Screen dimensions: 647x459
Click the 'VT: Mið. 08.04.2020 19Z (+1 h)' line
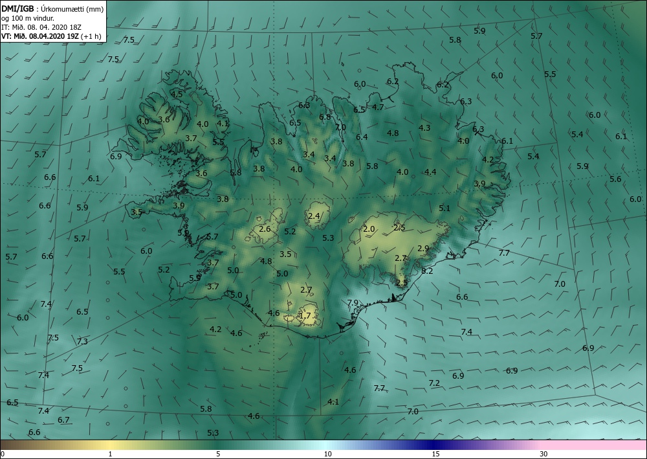[x=51, y=36]
